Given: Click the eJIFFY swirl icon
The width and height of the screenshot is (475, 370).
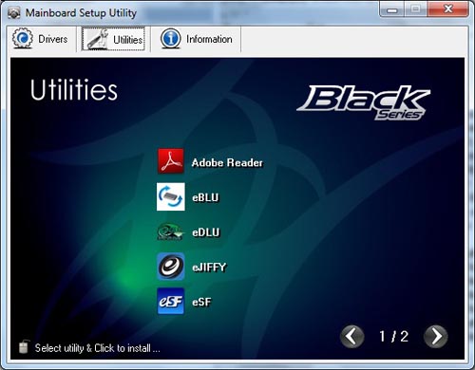Looking at the screenshot, I should tap(171, 267).
